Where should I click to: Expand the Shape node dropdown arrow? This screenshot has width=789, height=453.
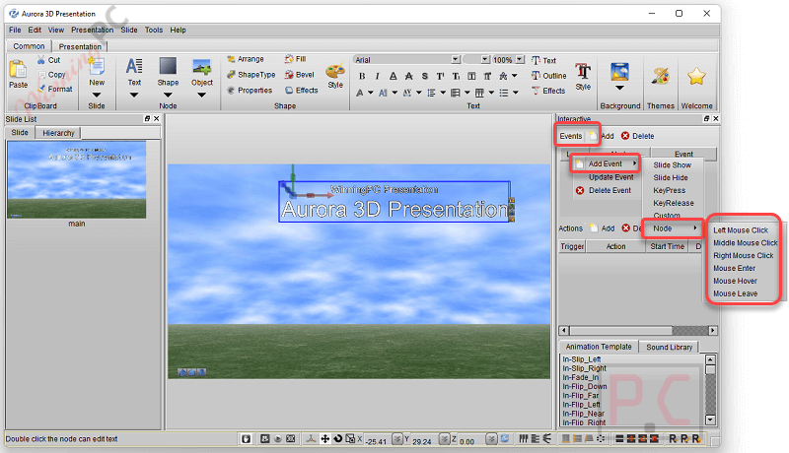pos(168,95)
